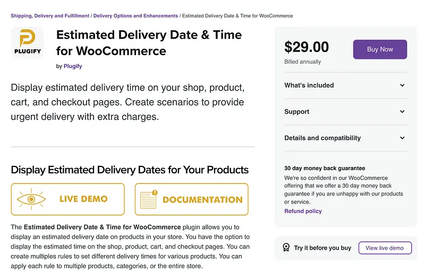Viewport: 425px width, 273px height.
Task: Click the document icon in Documentation button
Action: [x=149, y=199]
